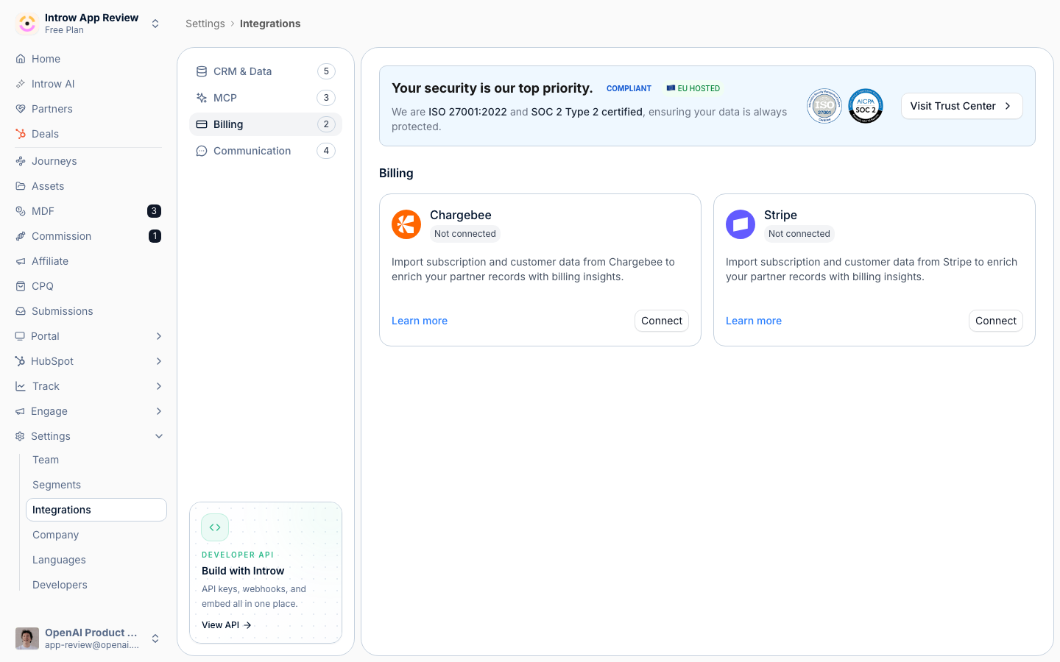The image size is (1060, 662).
Task: Open Stripe Learn more link
Action: pos(754,321)
